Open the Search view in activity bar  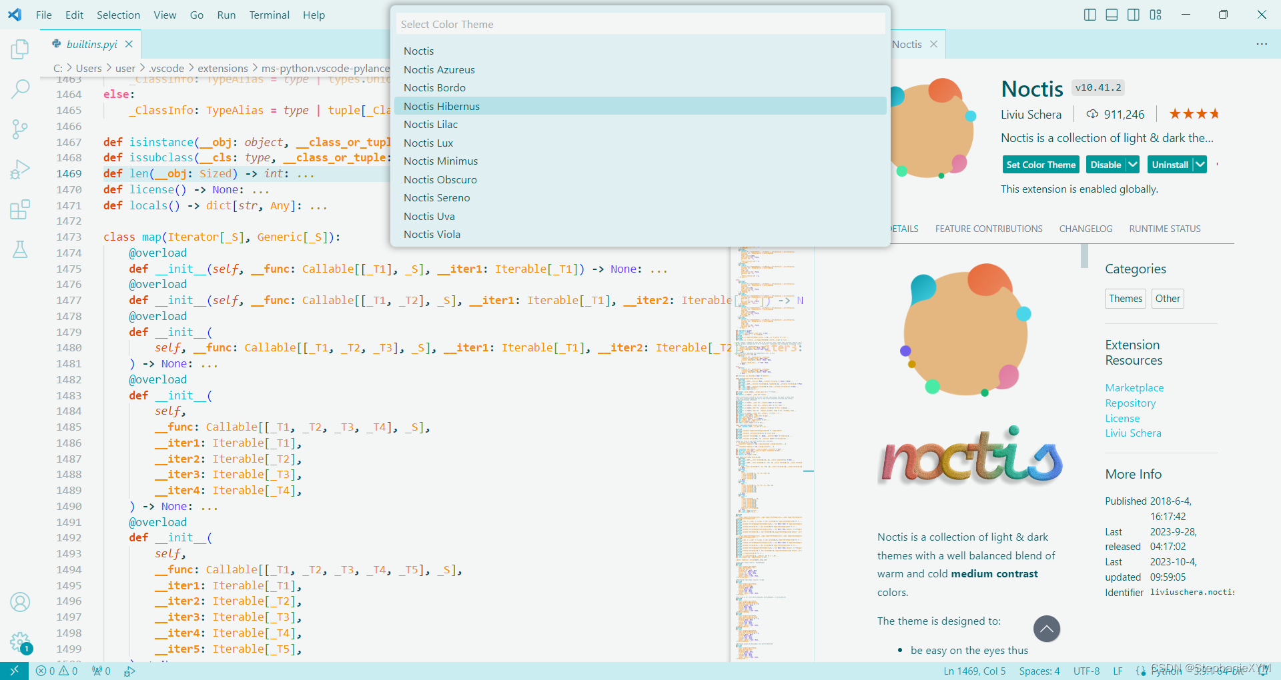(20, 89)
